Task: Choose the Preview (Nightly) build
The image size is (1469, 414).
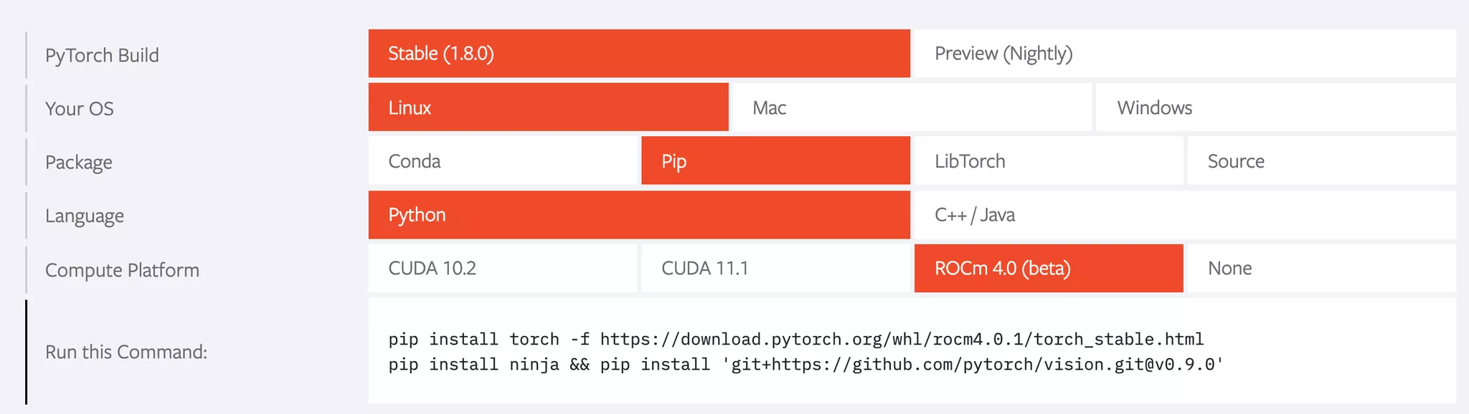Action: pos(1185,53)
